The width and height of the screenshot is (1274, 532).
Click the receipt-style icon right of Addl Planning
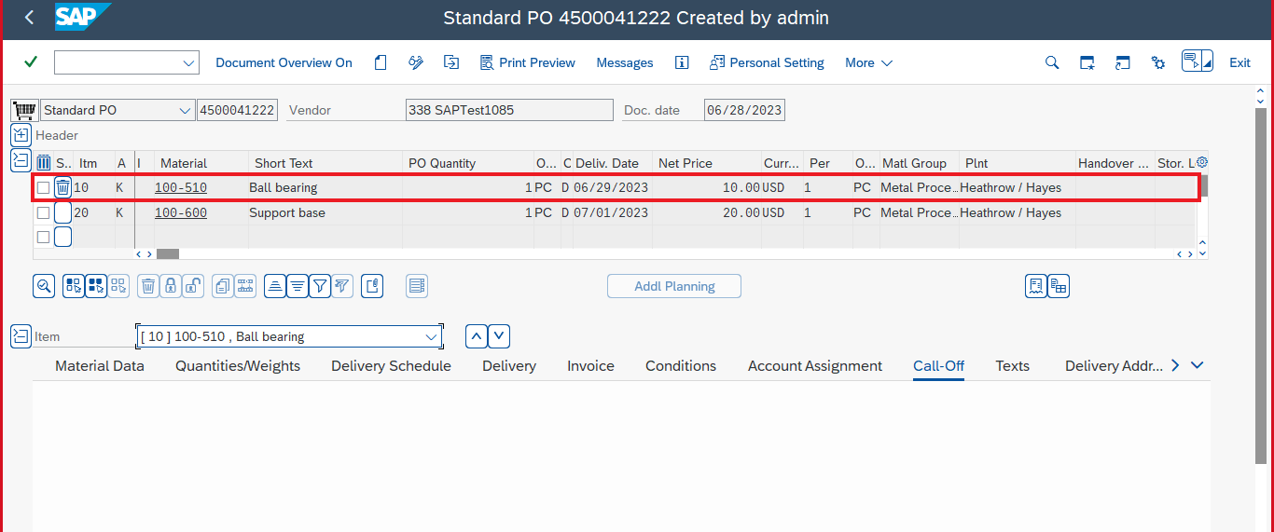[1036, 286]
